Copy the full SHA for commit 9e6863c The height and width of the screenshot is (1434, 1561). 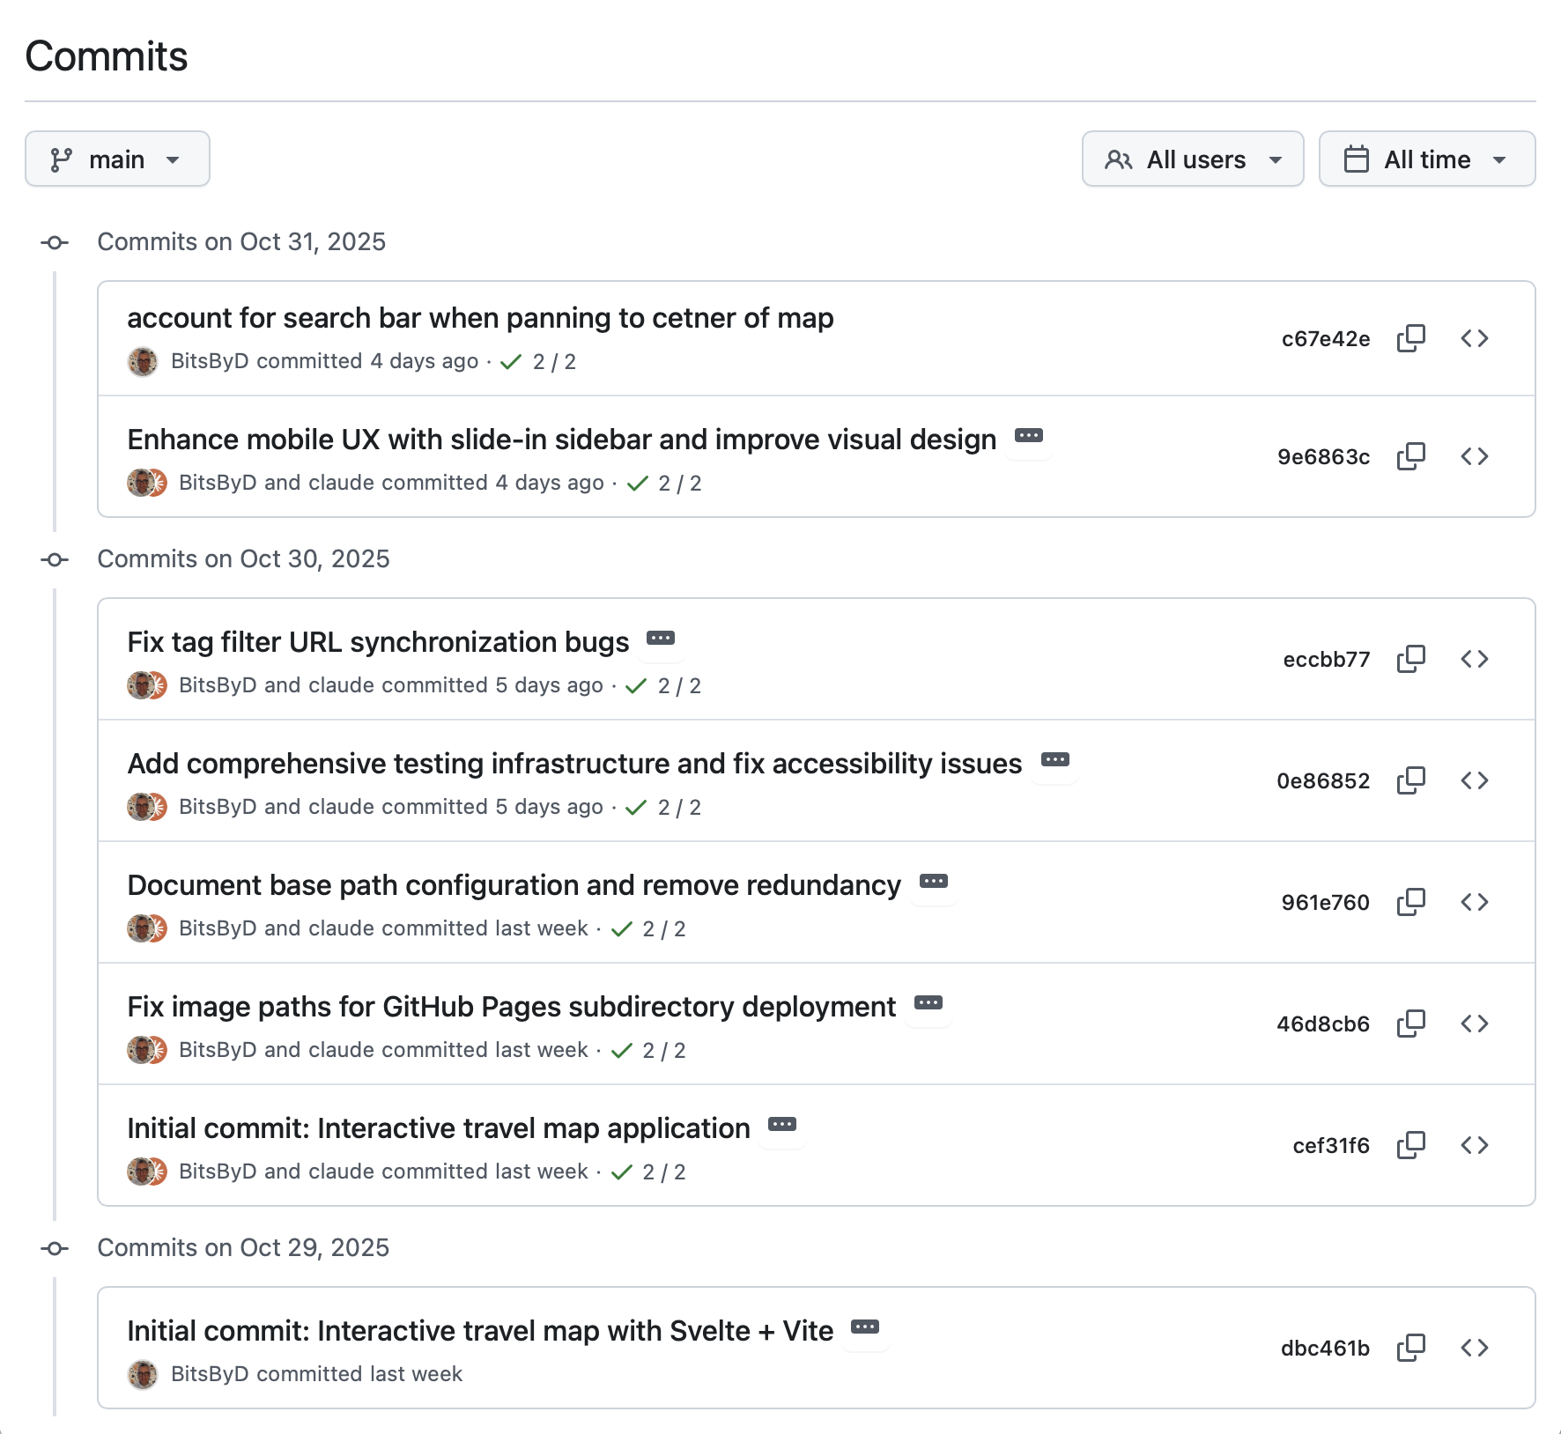[x=1410, y=456]
